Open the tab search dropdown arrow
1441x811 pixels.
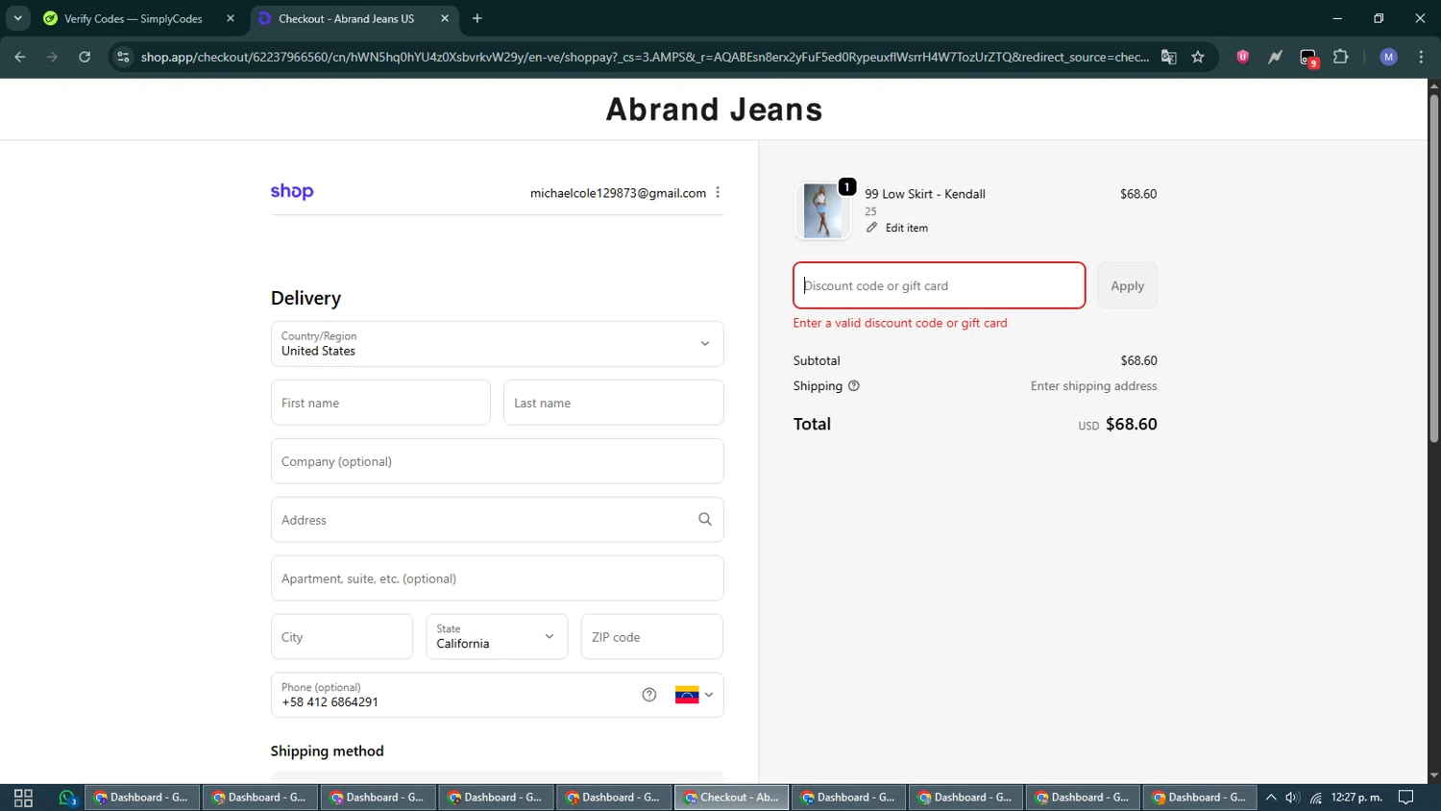pyautogui.click(x=17, y=18)
